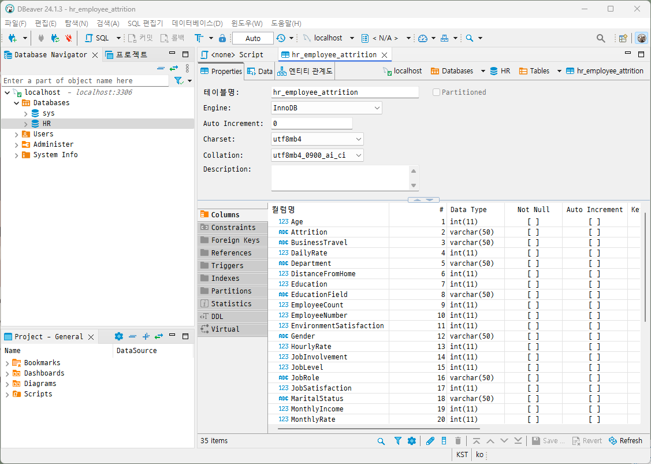Click the gear icon in Project panel
The image size is (651, 464).
tap(119, 336)
